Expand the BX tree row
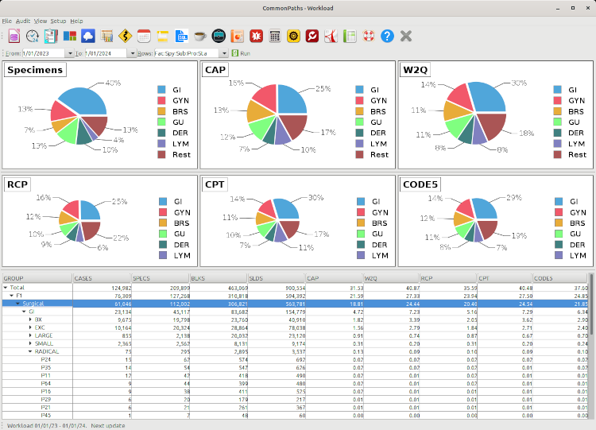This screenshot has height=430, width=596. [x=30, y=319]
